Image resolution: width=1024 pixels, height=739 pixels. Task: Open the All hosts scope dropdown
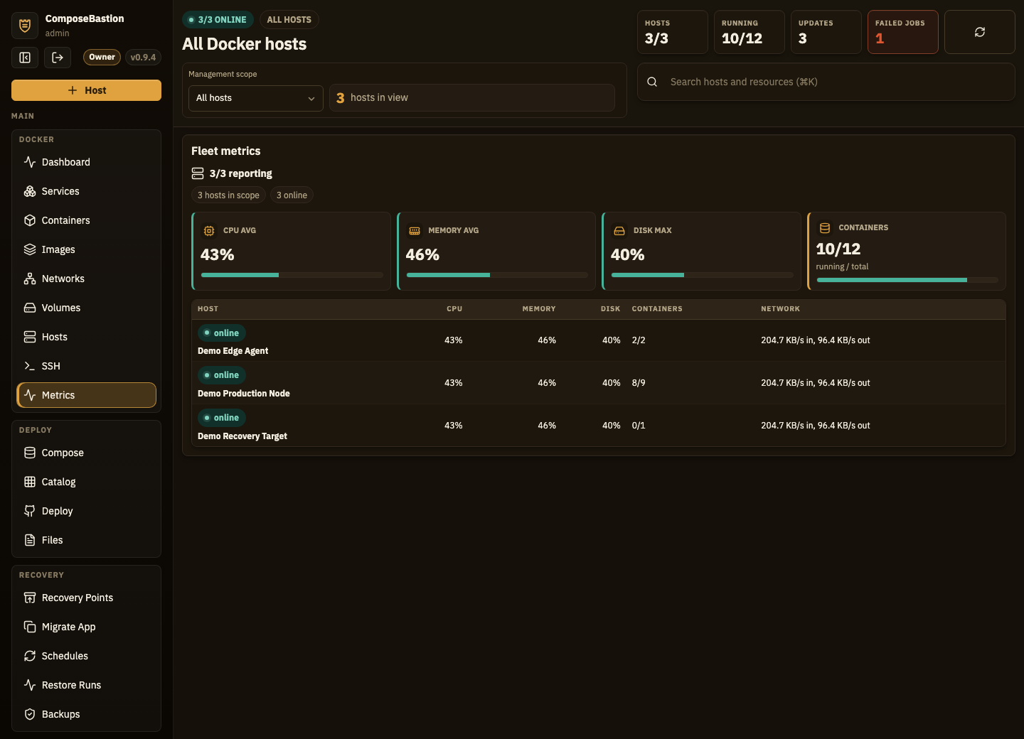tap(256, 98)
